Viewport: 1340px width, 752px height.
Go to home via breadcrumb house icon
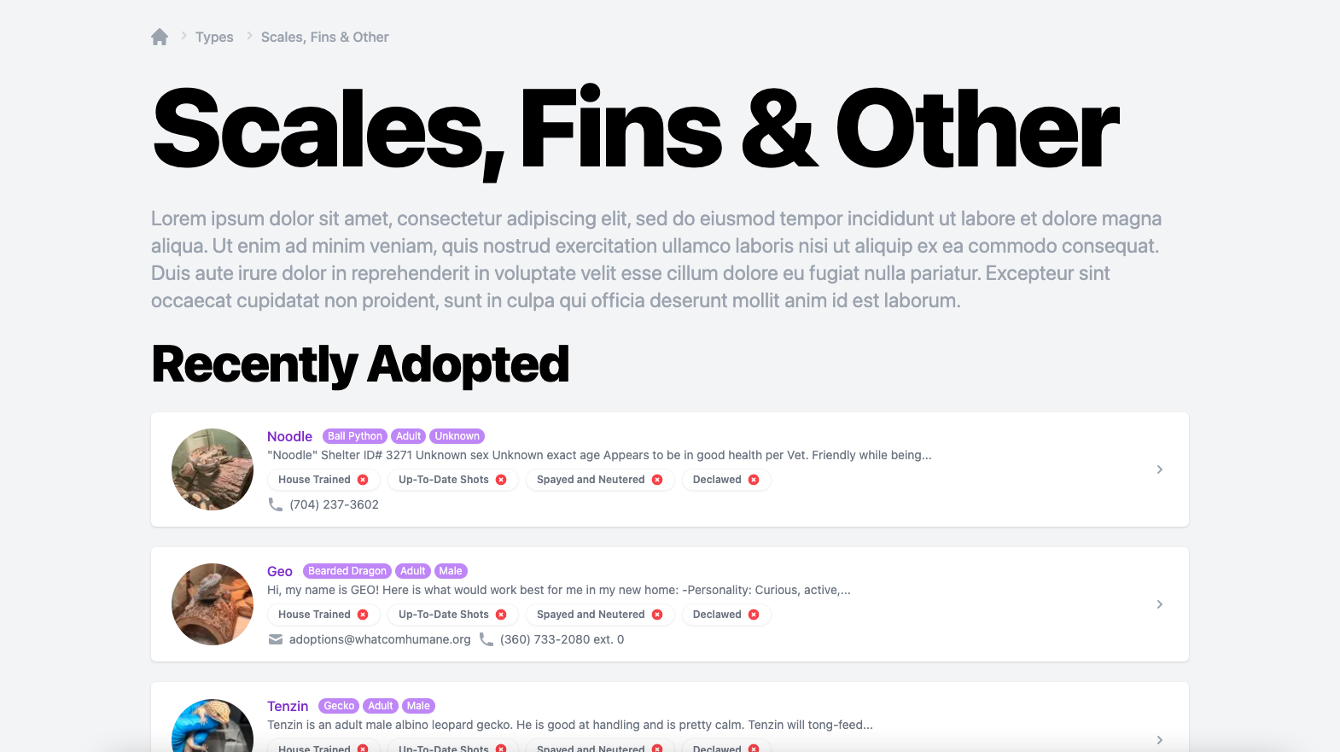pos(160,37)
